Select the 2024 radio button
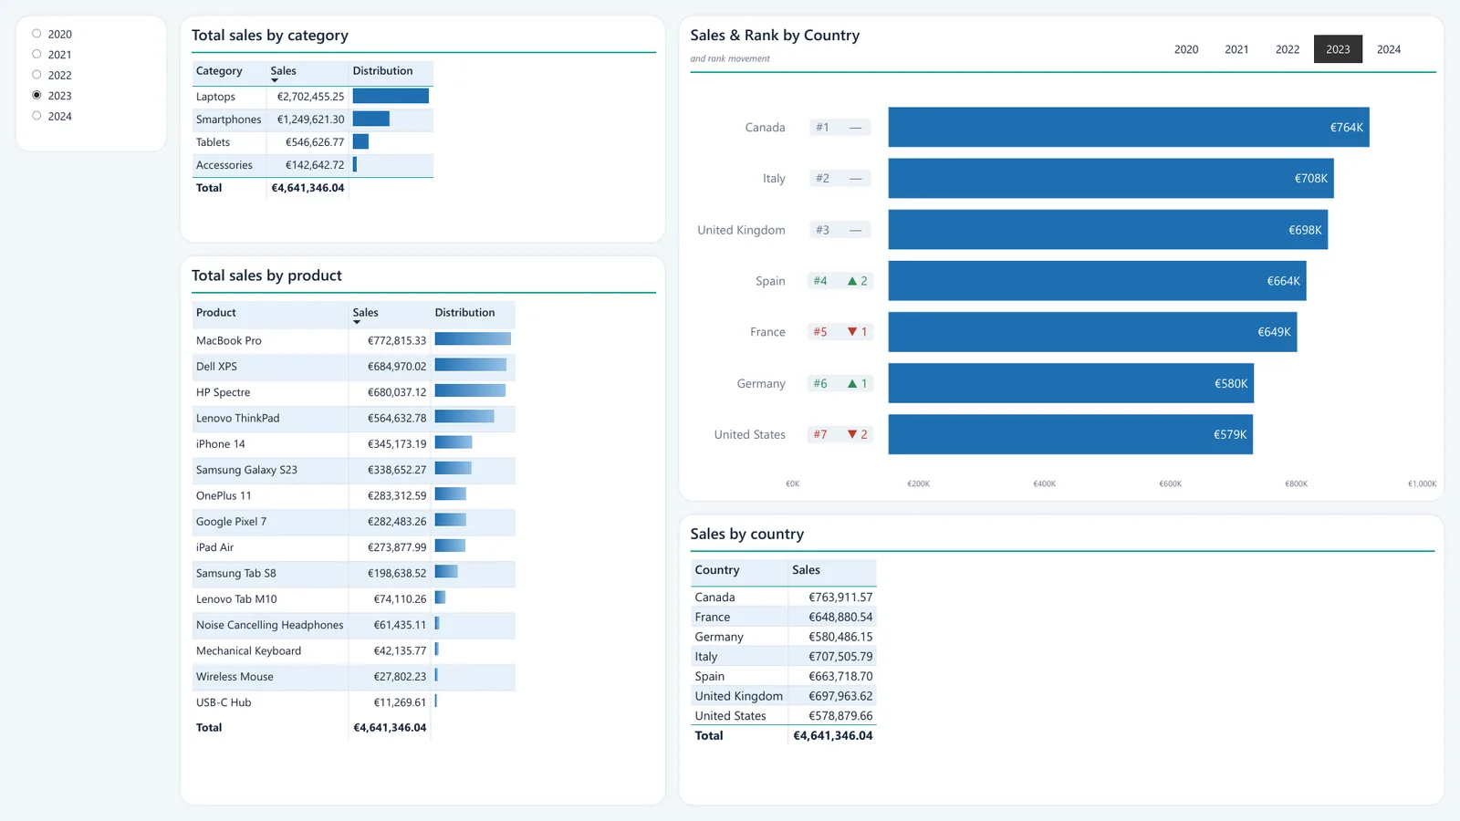 tap(36, 116)
